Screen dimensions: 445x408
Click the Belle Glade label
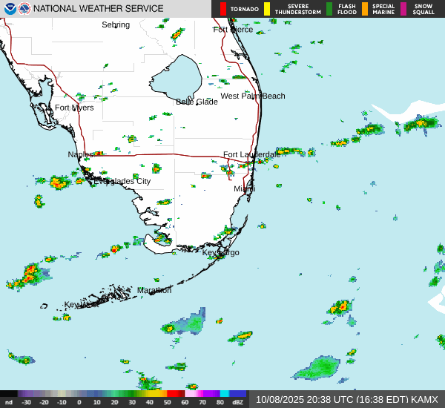pyautogui.click(x=197, y=102)
